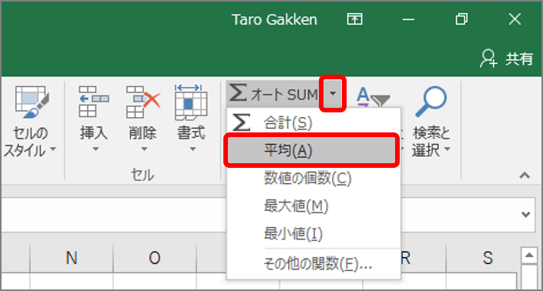The image size is (543, 291).
Task: Click the Delete cells (削除) icon
Action: click(142, 102)
